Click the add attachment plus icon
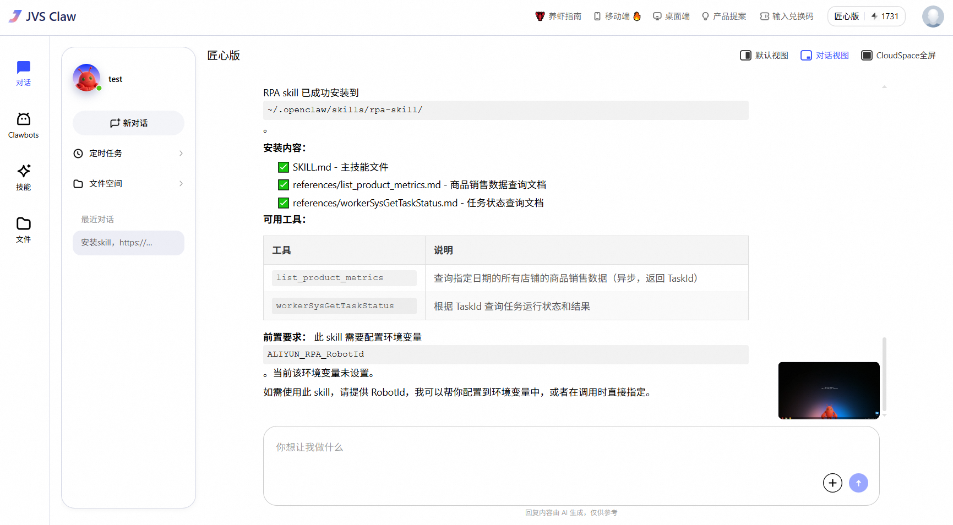The image size is (953, 525). pos(832,483)
